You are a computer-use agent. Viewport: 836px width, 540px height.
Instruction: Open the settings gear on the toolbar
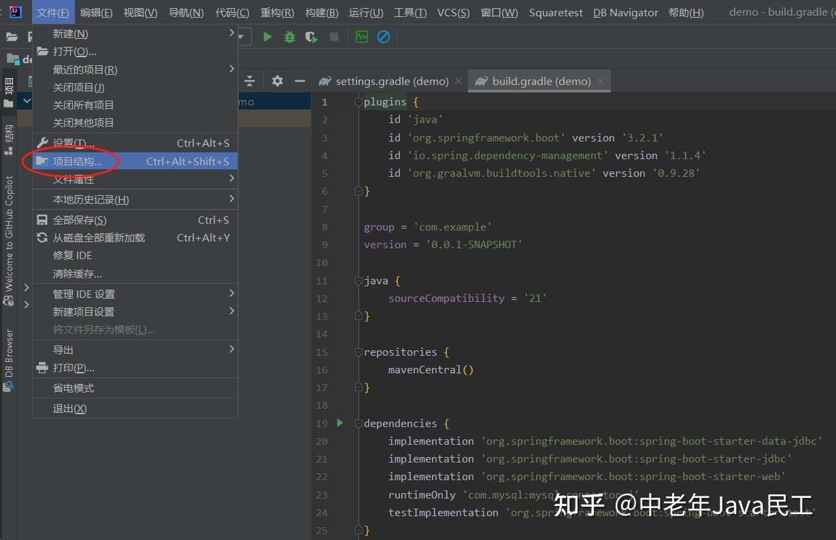pyautogui.click(x=277, y=80)
